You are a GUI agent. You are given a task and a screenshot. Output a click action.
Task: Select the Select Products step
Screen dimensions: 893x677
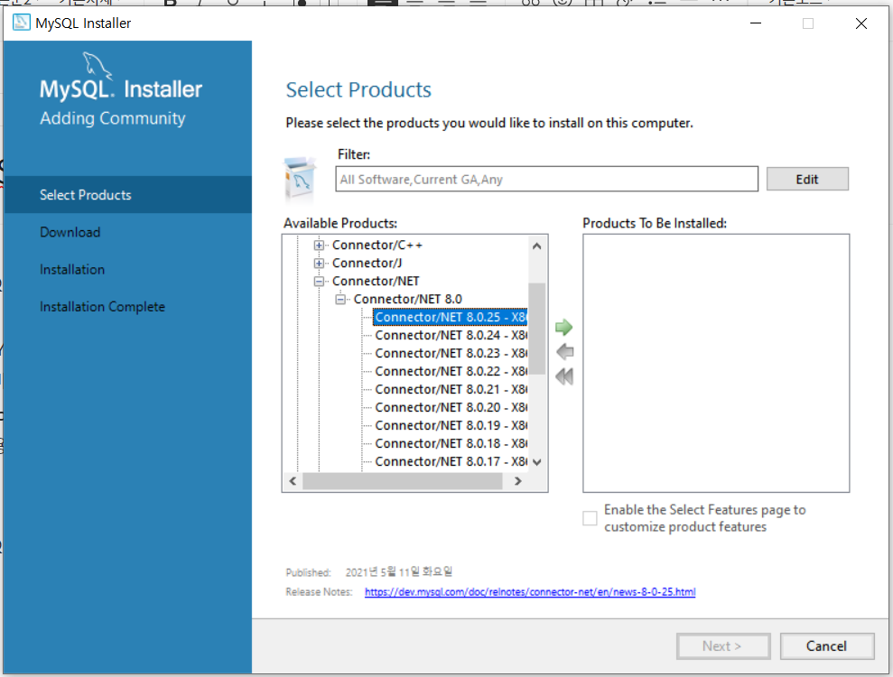click(x=127, y=195)
